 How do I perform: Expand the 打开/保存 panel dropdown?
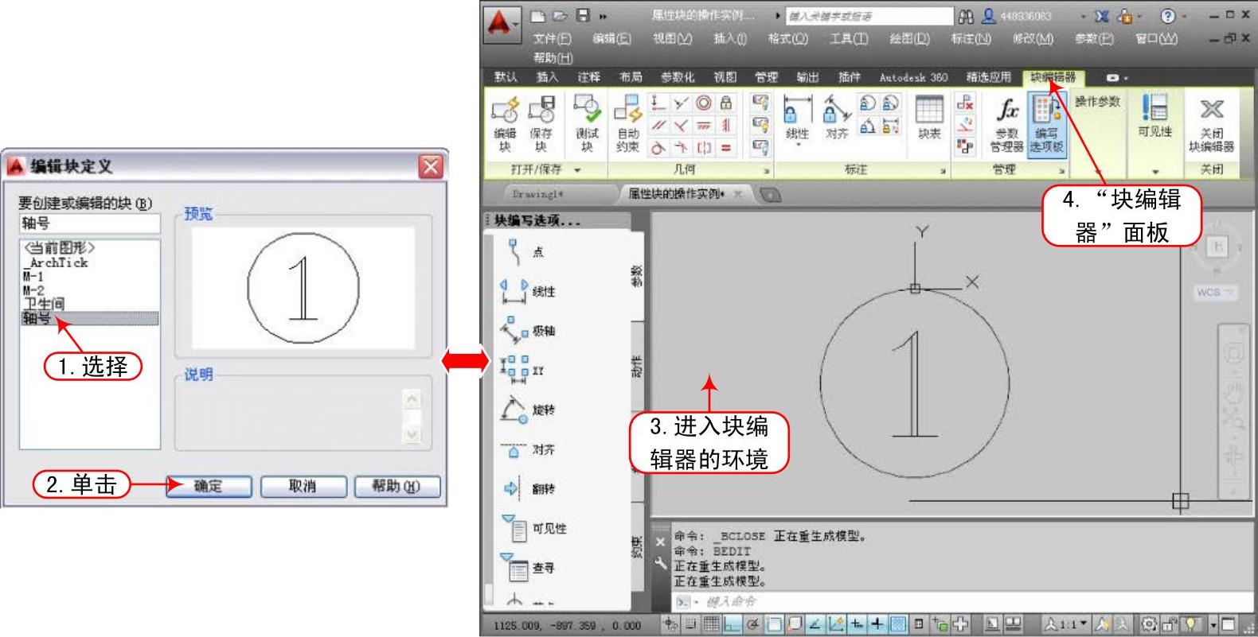[x=577, y=170]
